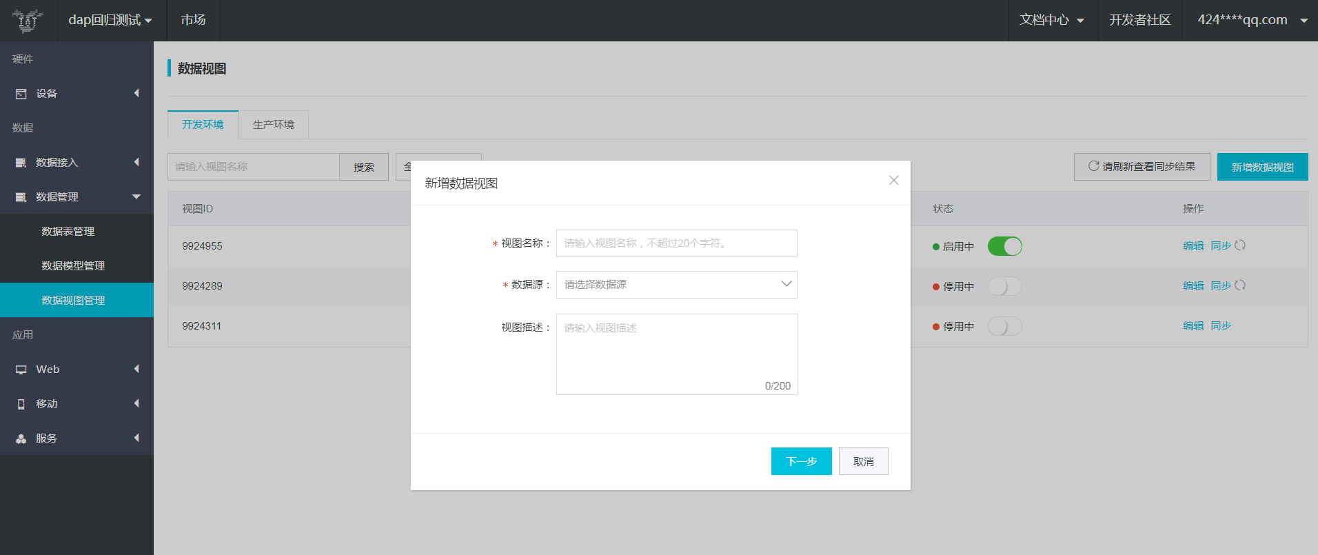Click the 数据接入 sidebar icon
This screenshot has width=1318, height=555.
(x=21, y=163)
